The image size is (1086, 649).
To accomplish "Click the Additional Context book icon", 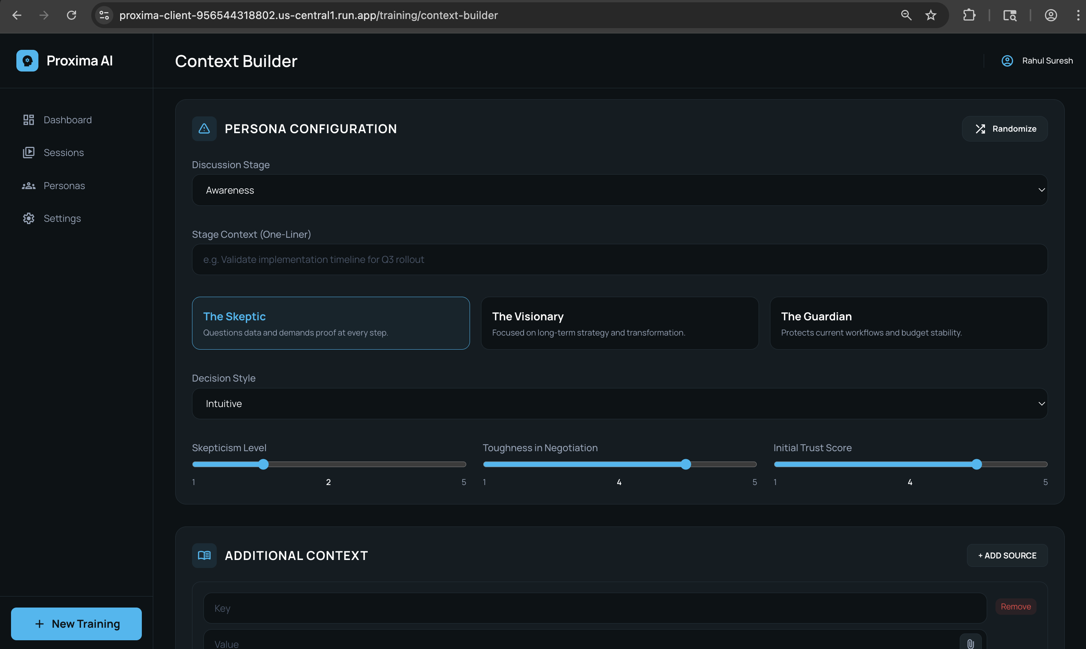I will tap(204, 555).
